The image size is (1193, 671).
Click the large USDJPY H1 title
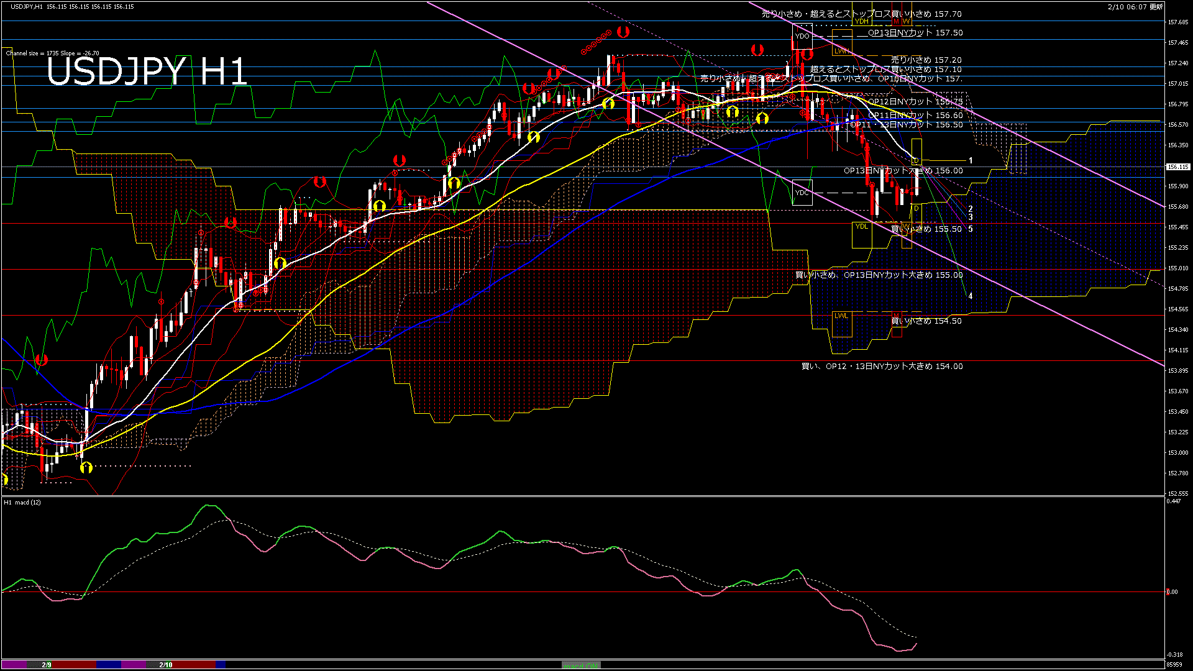pos(147,71)
